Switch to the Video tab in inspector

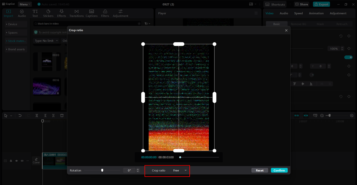(269, 13)
